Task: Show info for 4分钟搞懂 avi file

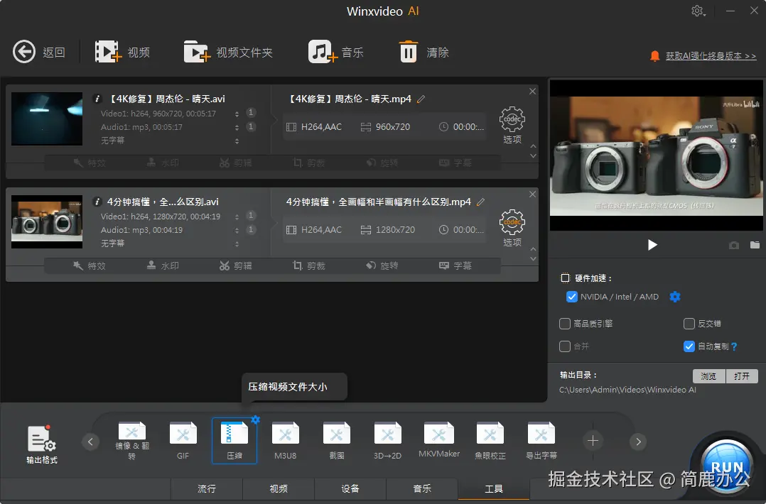Action: [97, 202]
